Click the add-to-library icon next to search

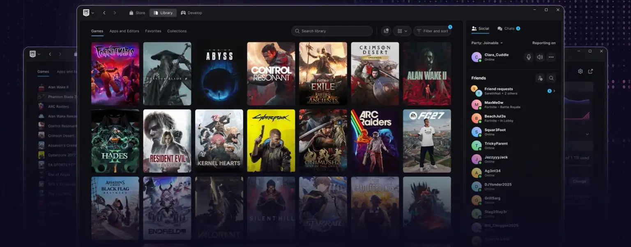[386, 31]
